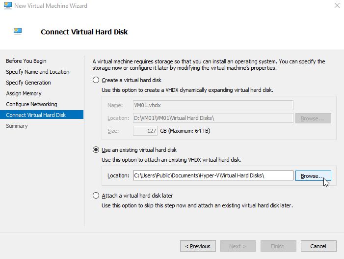344x259 pixels.
Task: Open the Assign Memory step
Action: pyautogui.click(x=24, y=93)
